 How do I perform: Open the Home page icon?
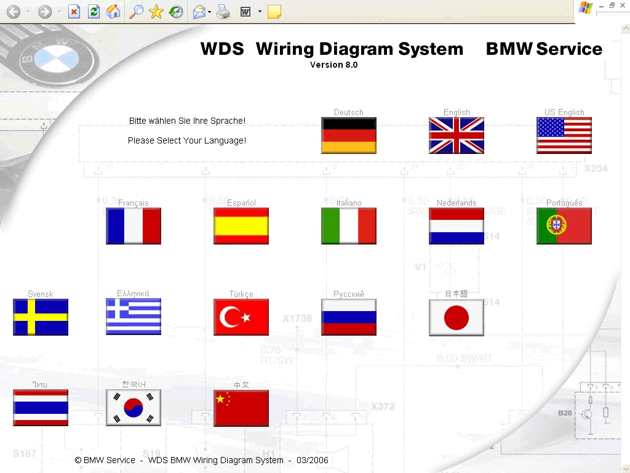tap(113, 12)
